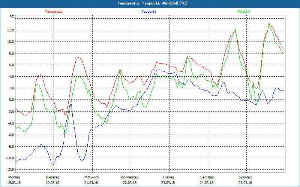
Task: Click the blue Taupunkt legend label
Action: pos(148,12)
